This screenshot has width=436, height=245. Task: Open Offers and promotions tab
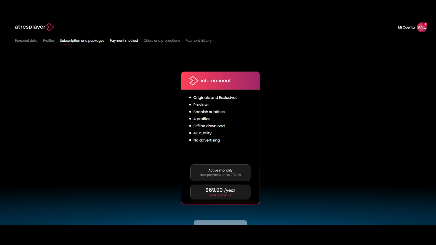(162, 41)
